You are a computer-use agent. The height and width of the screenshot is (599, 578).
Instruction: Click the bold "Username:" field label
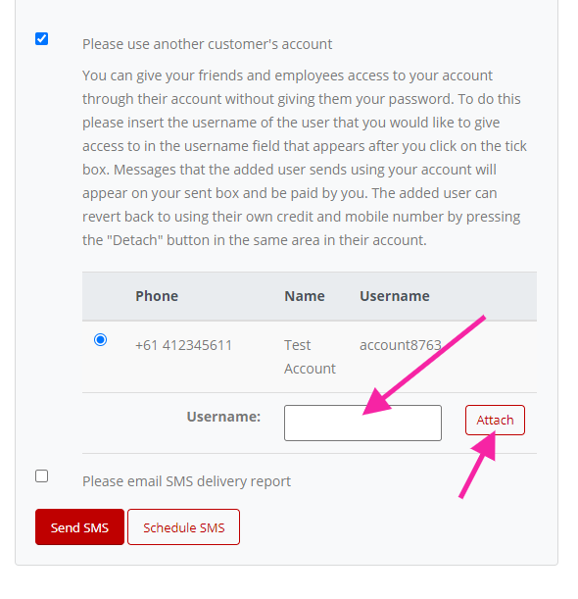click(223, 417)
